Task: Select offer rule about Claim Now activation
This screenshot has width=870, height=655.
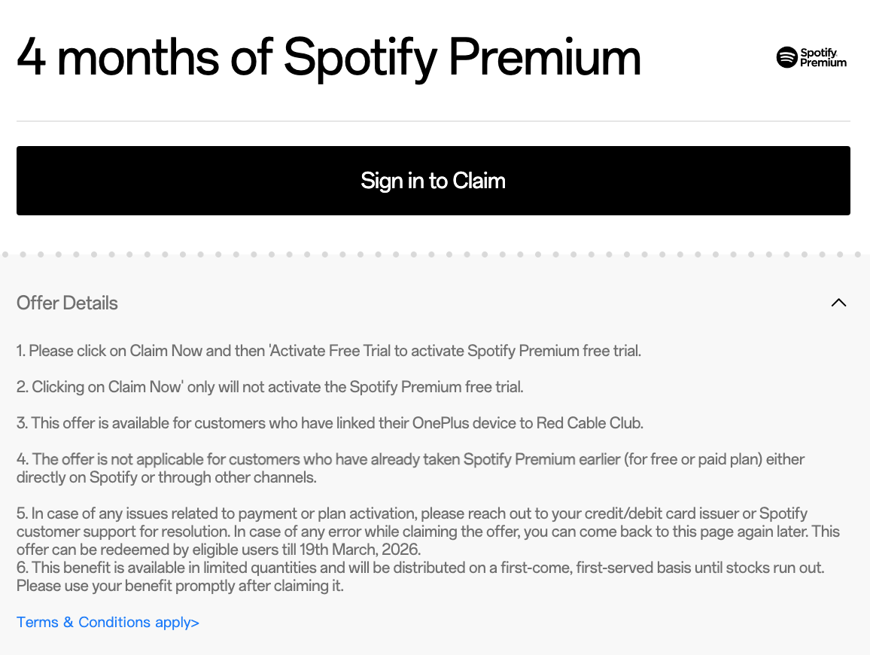Action: pos(329,350)
